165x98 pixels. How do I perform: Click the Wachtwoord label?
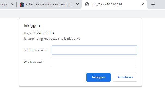click(x=33, y=62)
